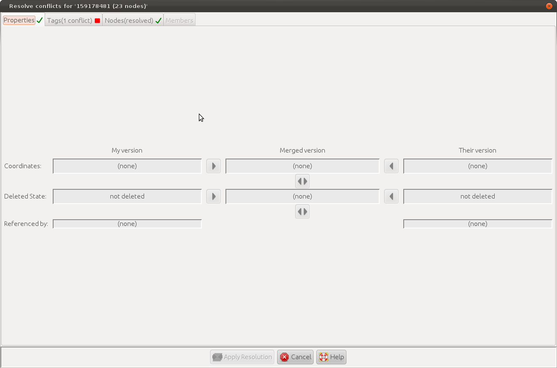Viewport: 557px width, 368px height.
Task: Open Help for conflict resolution
Action: (x=331, y=357)
